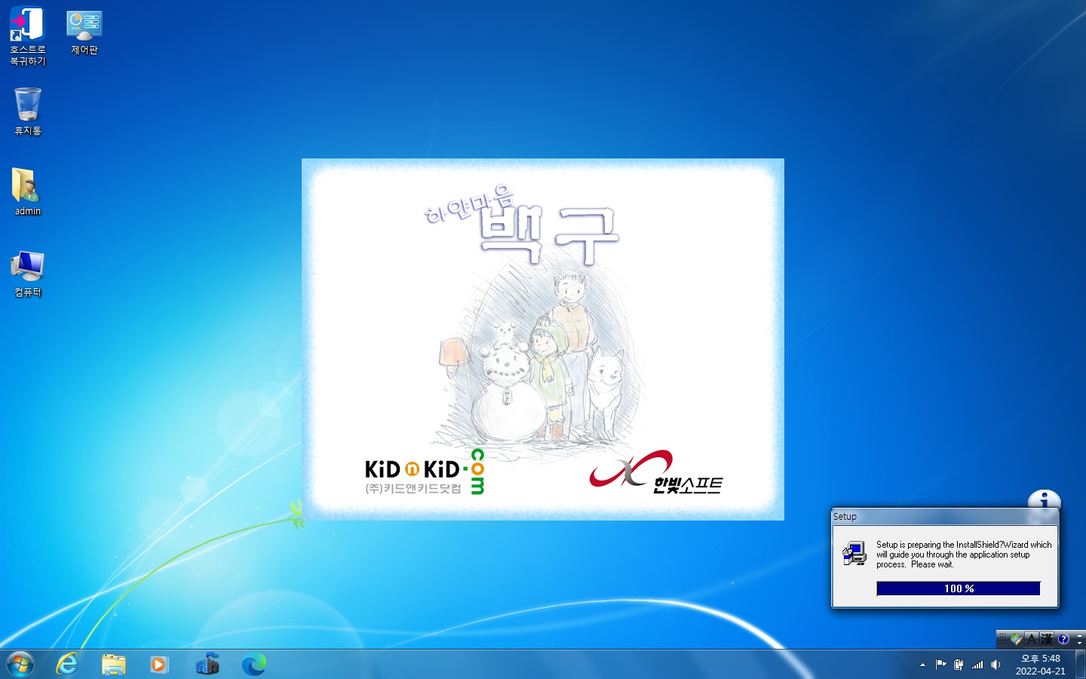The image size is (1086, 679).
Task: Open the speaker volume tray icon
Action: (x=995, y=665)
